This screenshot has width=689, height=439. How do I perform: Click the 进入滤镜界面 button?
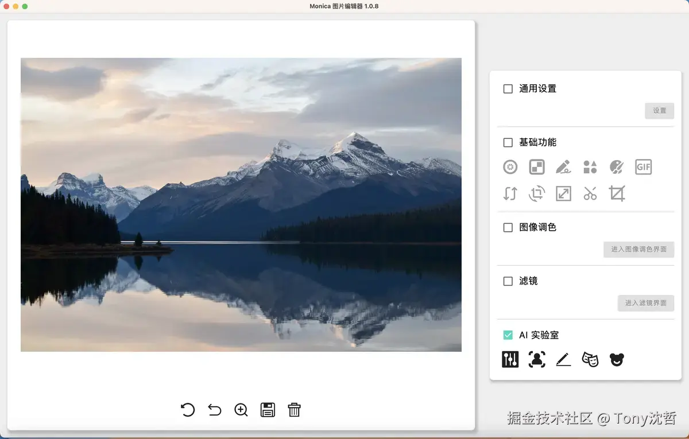click(x=646, y=303)
